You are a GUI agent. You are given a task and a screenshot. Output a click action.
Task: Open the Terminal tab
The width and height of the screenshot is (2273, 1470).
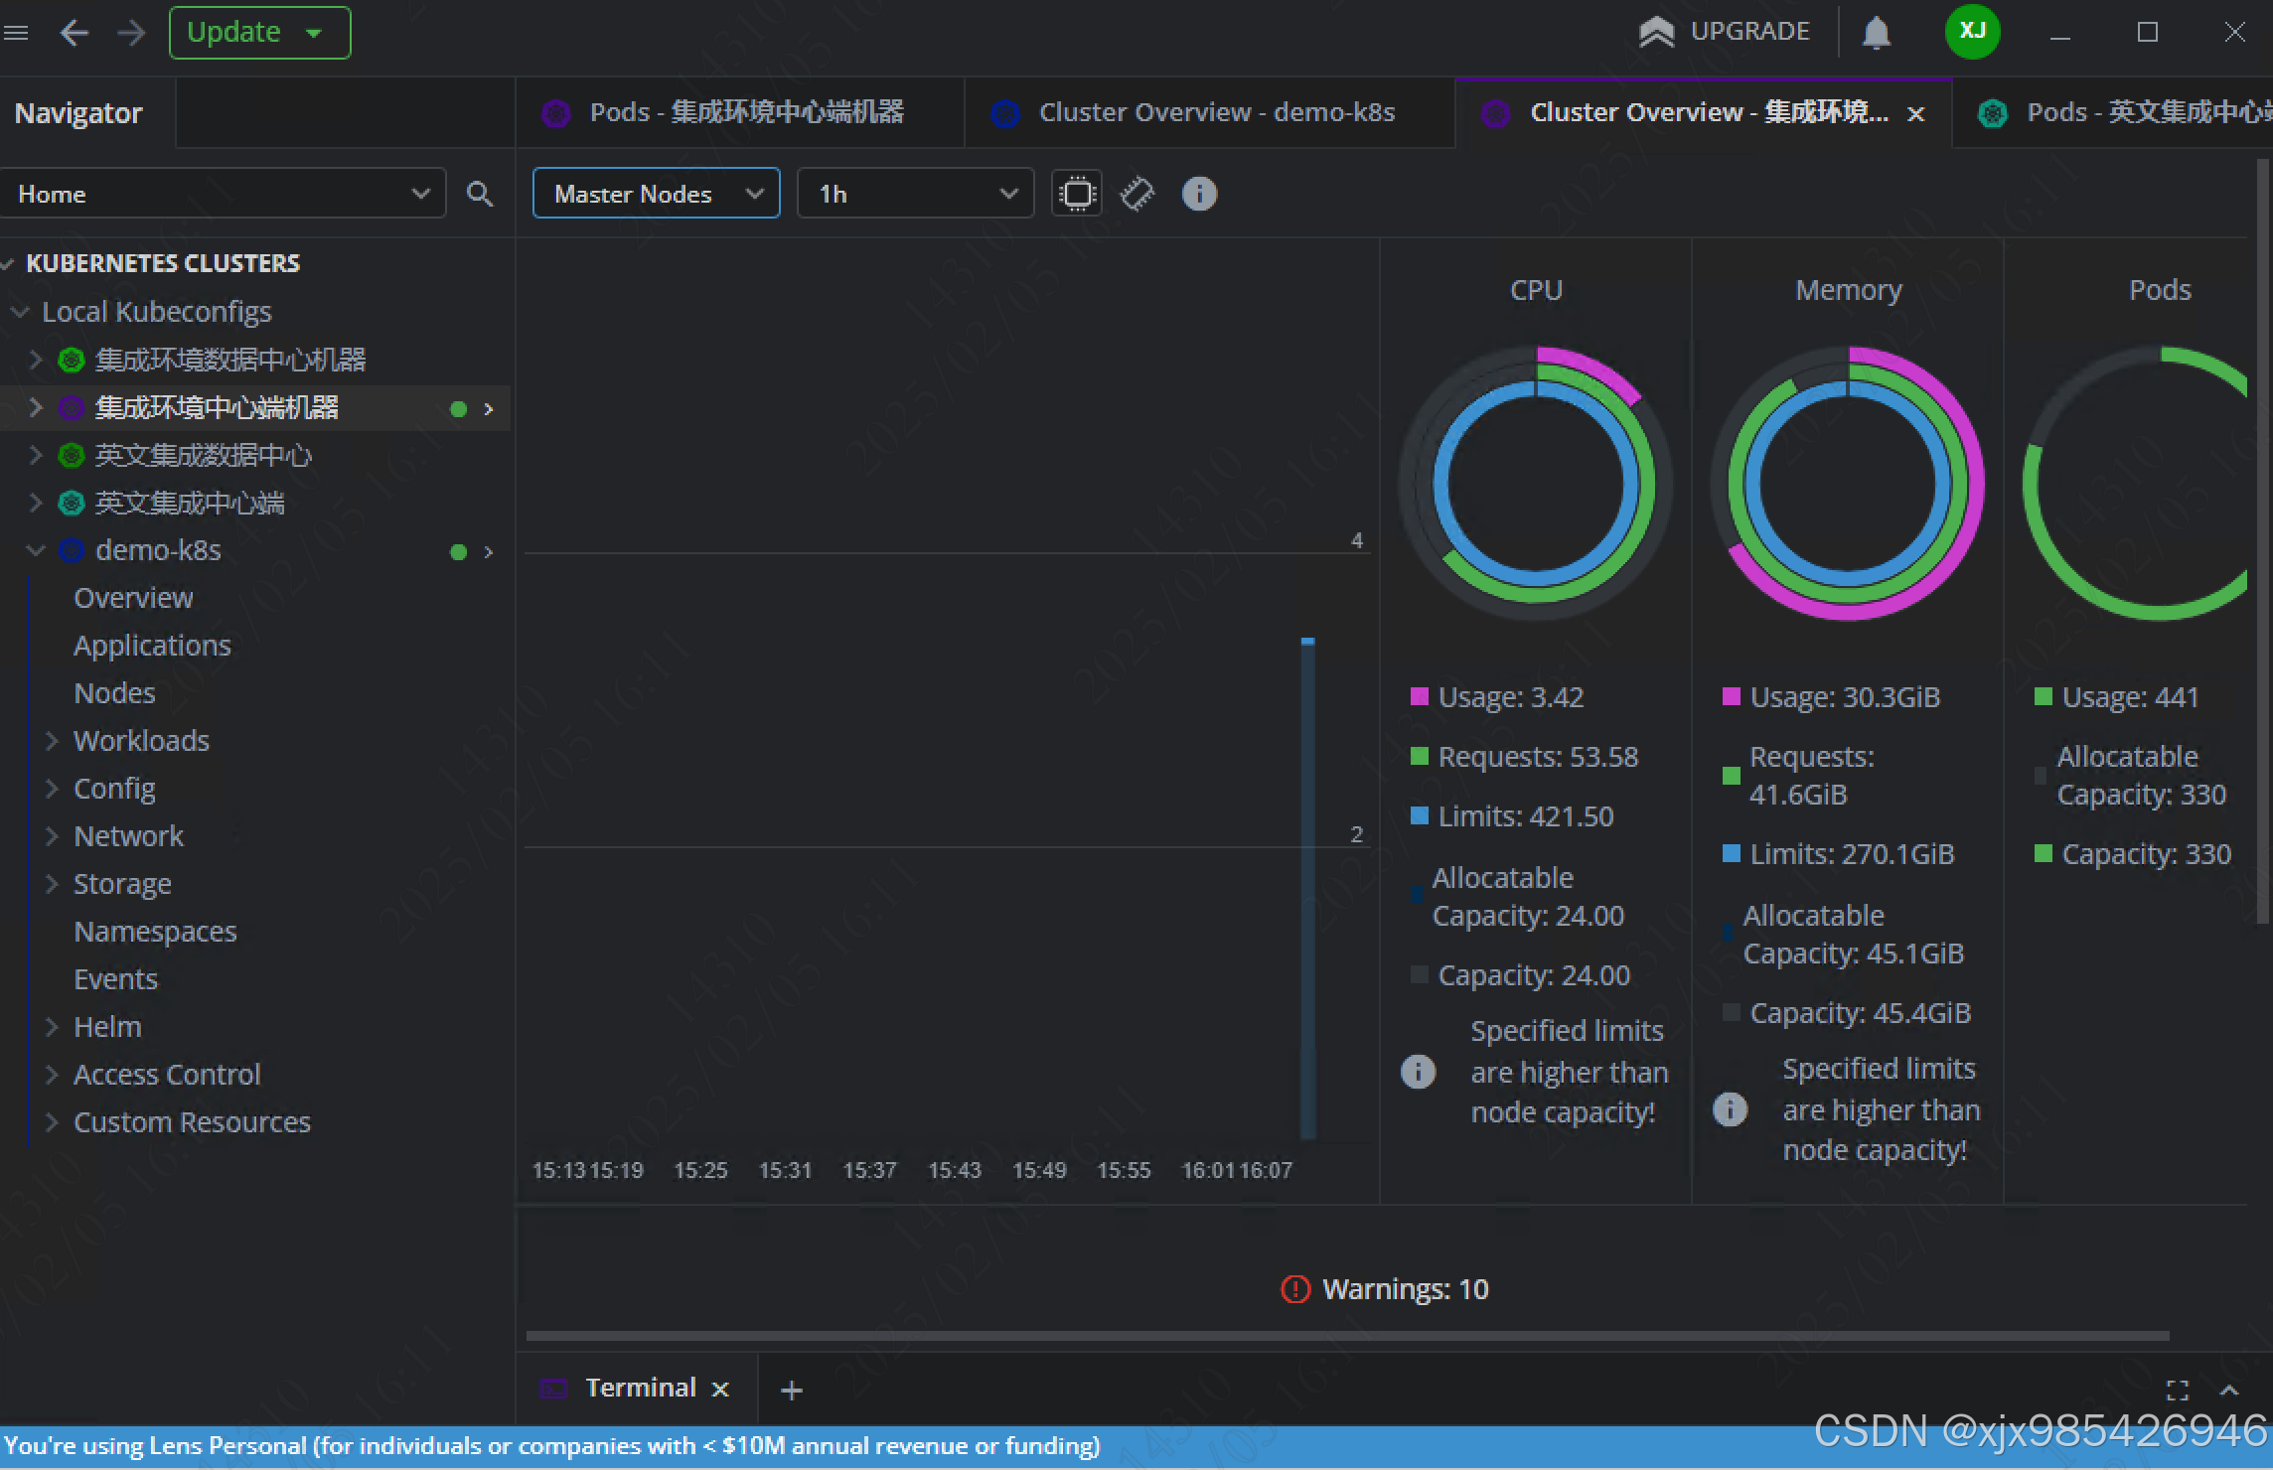click(x=640, y=1388)
